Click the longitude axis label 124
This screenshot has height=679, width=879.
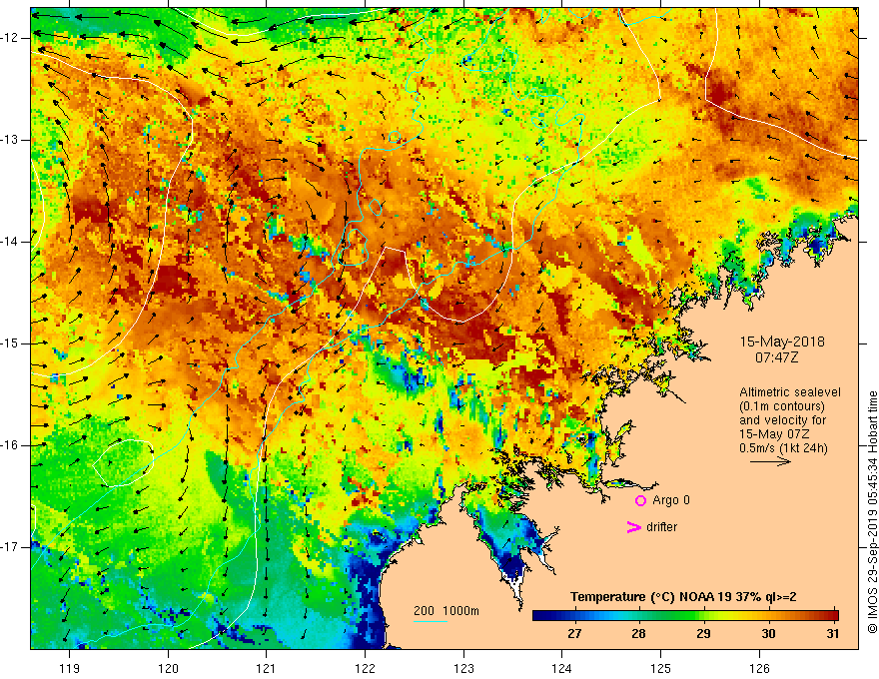(x=561, y=668)
